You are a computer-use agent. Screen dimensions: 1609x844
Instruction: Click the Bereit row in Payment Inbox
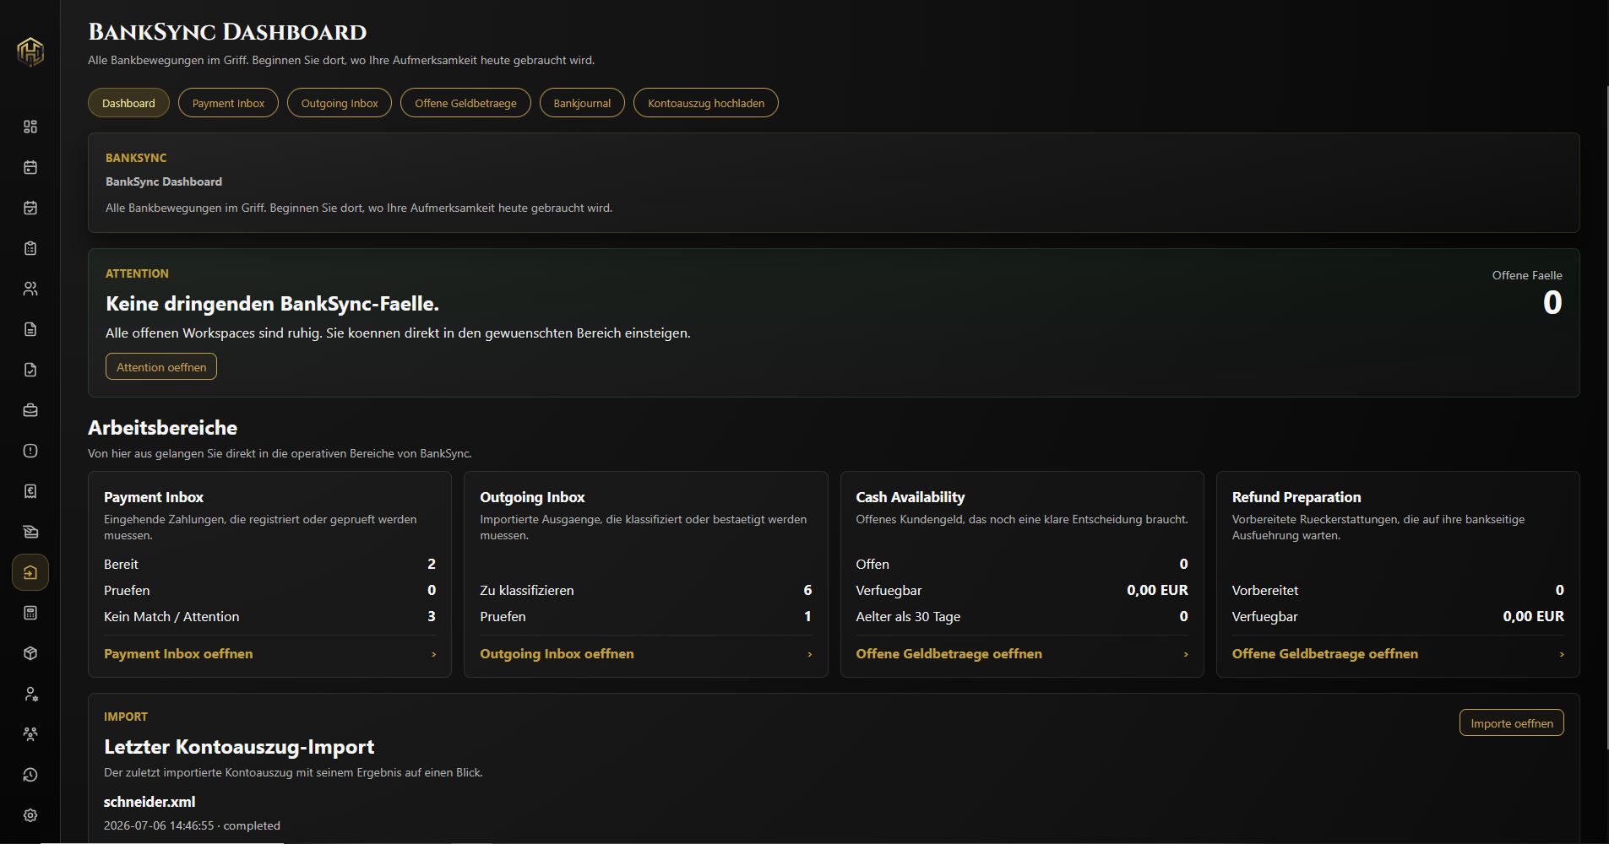(x=269, y=564)
